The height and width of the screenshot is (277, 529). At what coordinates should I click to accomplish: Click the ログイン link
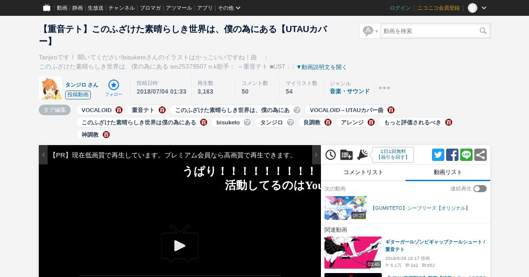click(x=400, y=8)
